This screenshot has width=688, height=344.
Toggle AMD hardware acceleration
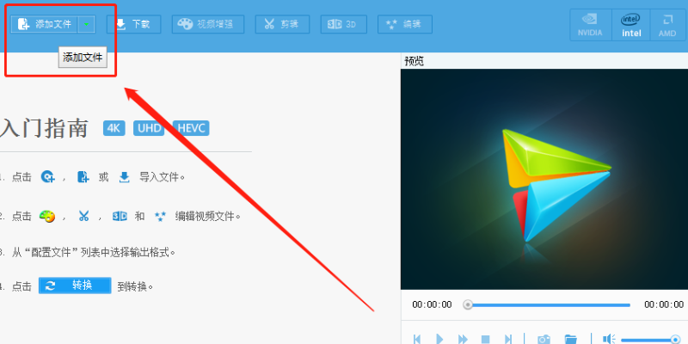click(x=667, y=25)
